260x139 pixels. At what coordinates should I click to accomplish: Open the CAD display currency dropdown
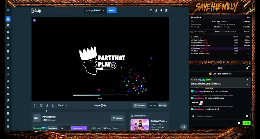point(62,105)
